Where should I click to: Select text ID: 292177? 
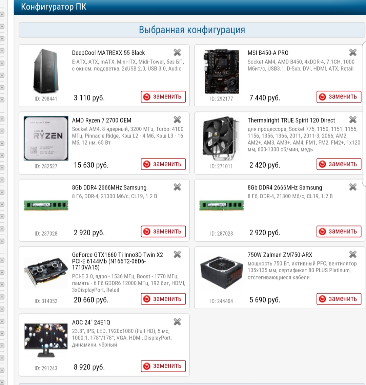221,99
